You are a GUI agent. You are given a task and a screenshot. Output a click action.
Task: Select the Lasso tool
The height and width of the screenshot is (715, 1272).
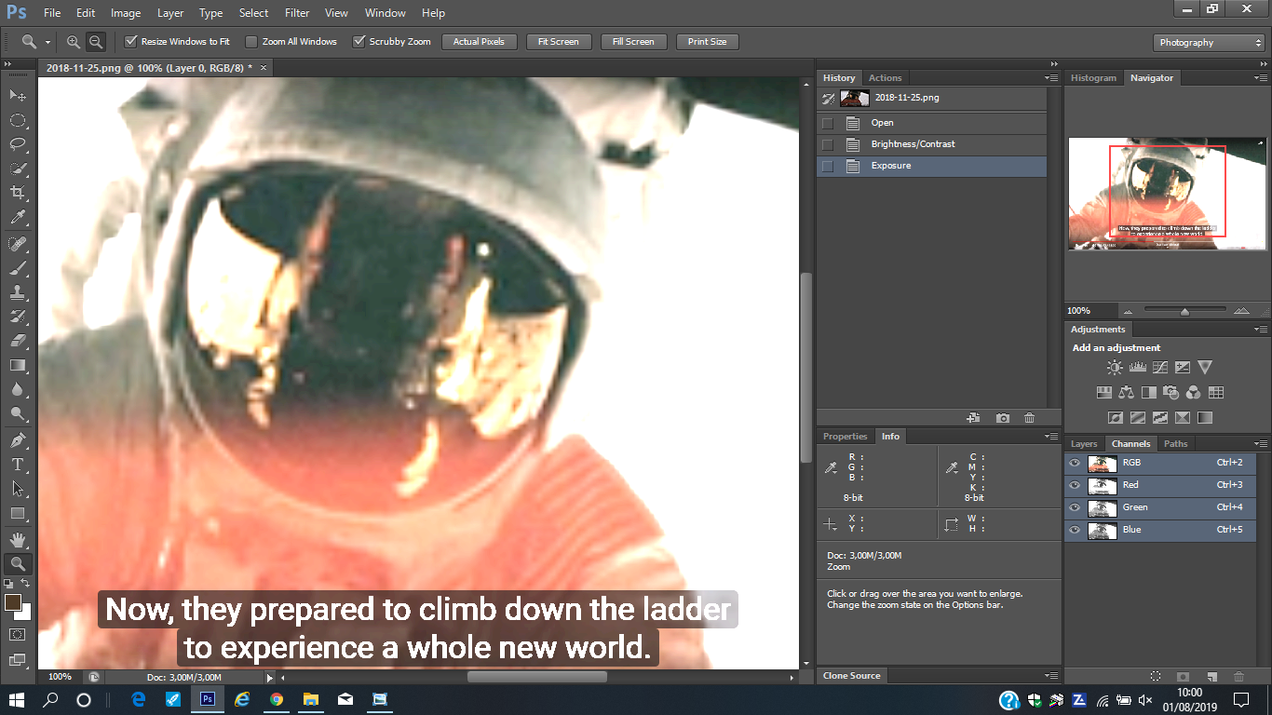(17, 144)
